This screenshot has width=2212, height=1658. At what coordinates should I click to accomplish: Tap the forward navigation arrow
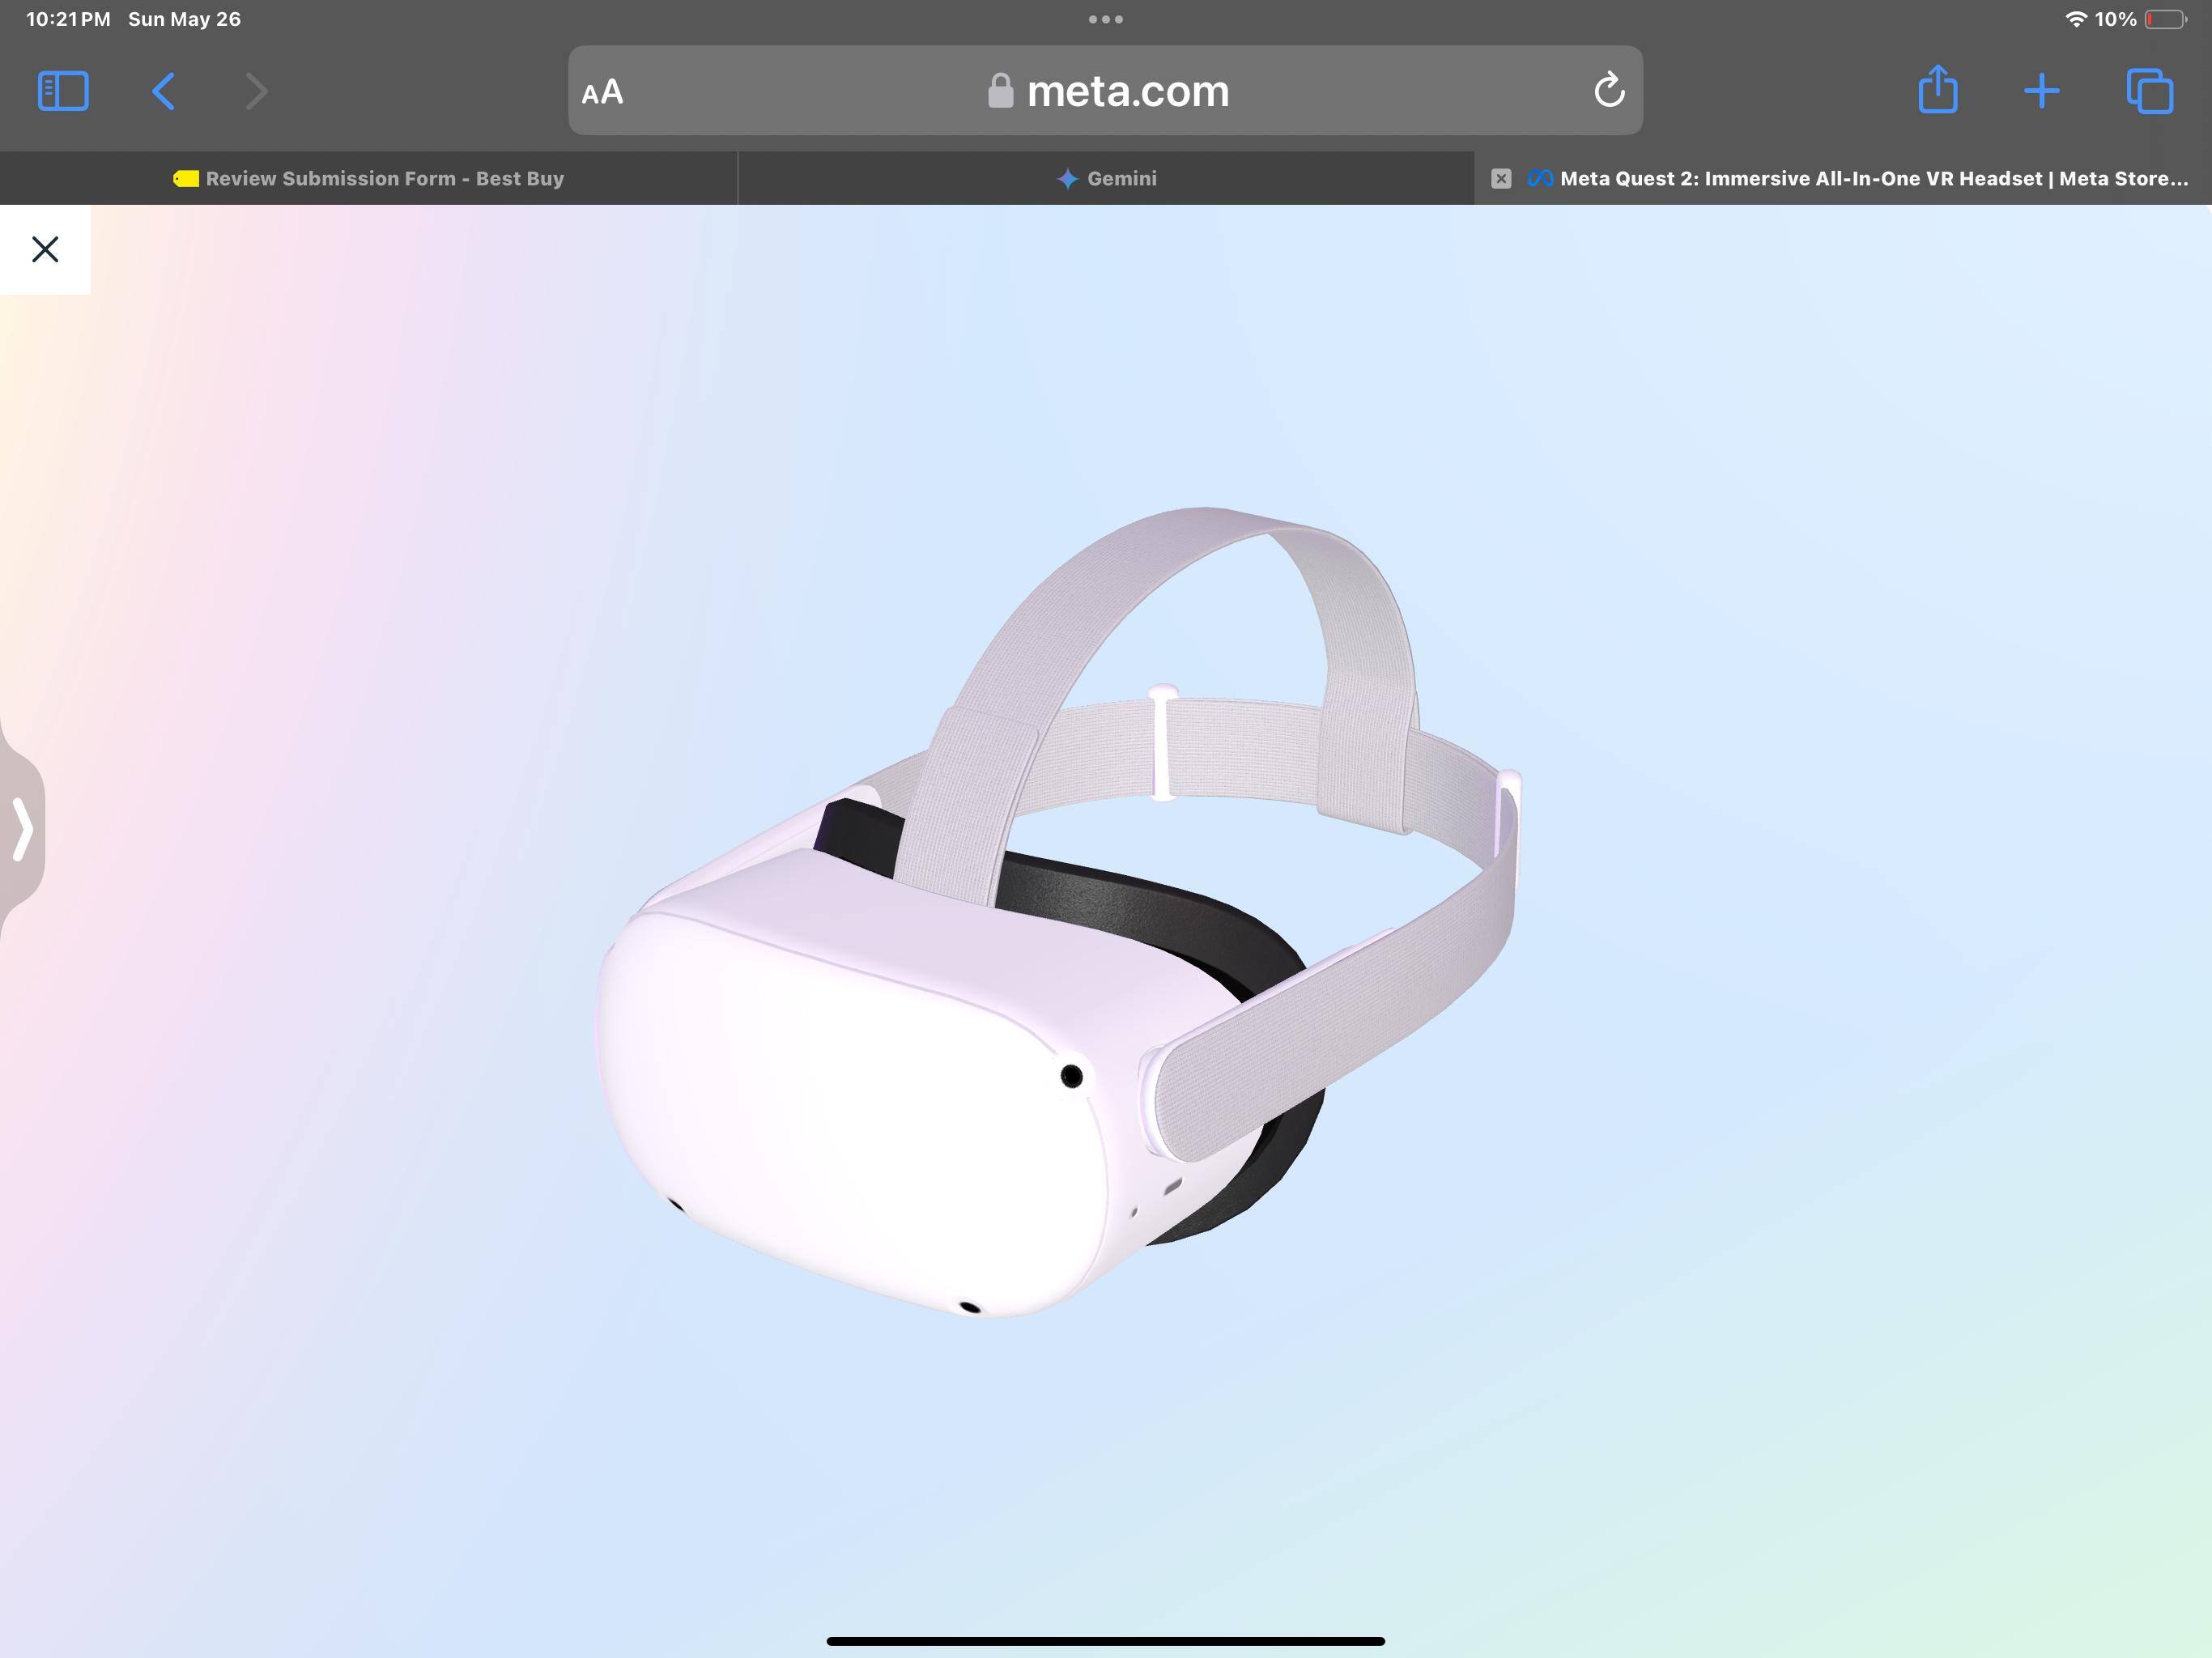pos(256,91)
